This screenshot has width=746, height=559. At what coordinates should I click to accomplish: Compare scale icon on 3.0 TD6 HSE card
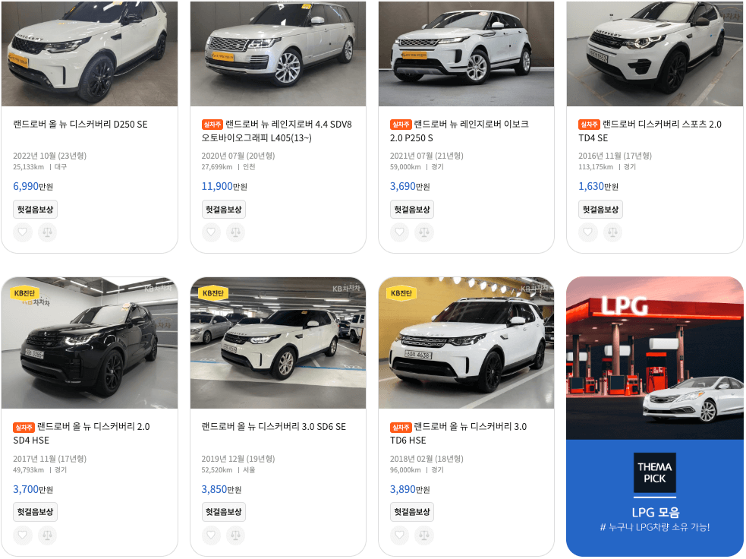click(x=424, y=535)
